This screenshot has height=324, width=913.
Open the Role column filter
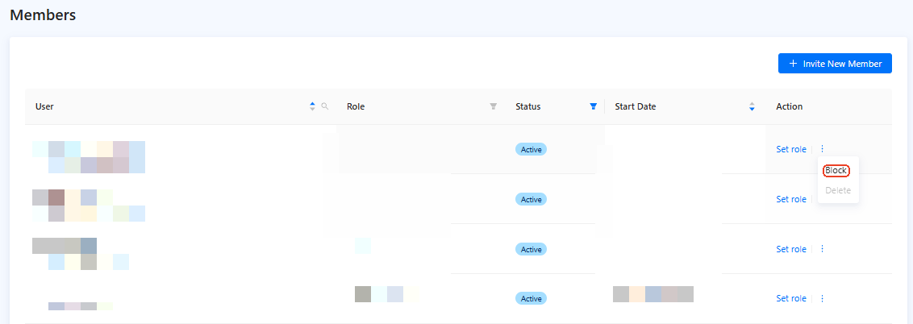click(x=494, y=106)
